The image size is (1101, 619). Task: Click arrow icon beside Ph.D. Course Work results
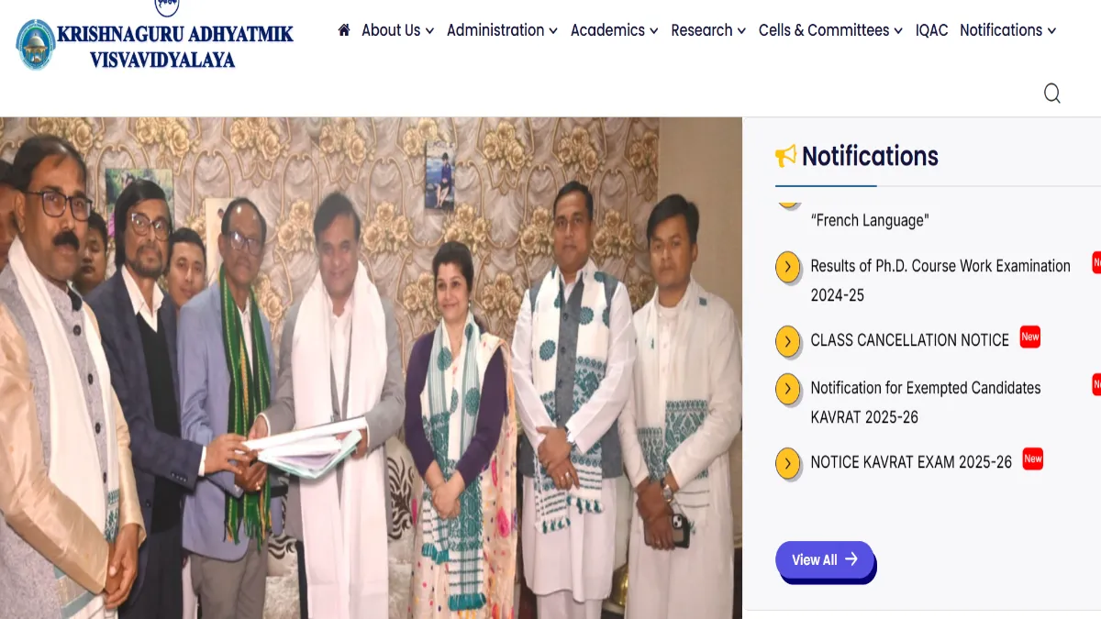788,268
